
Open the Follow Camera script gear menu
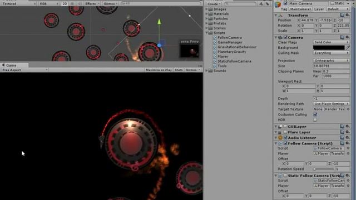tap(347, 143)
